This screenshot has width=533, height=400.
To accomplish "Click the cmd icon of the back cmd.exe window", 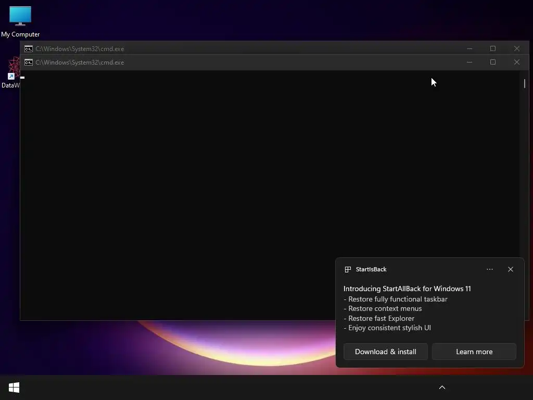I will pos(29,49).
